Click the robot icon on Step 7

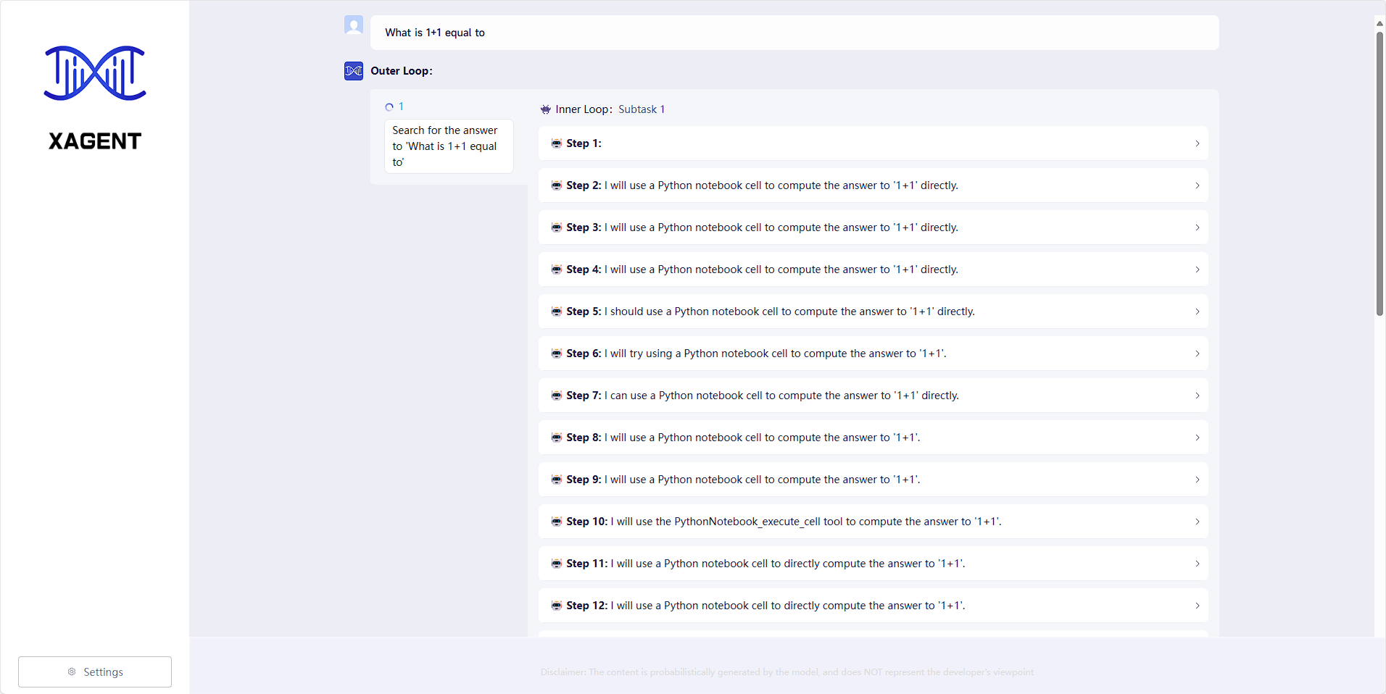tap(556, 396)
